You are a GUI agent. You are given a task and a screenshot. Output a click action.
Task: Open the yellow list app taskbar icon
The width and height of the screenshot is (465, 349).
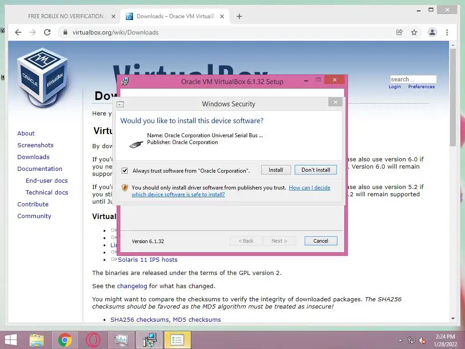coord(177,340)
